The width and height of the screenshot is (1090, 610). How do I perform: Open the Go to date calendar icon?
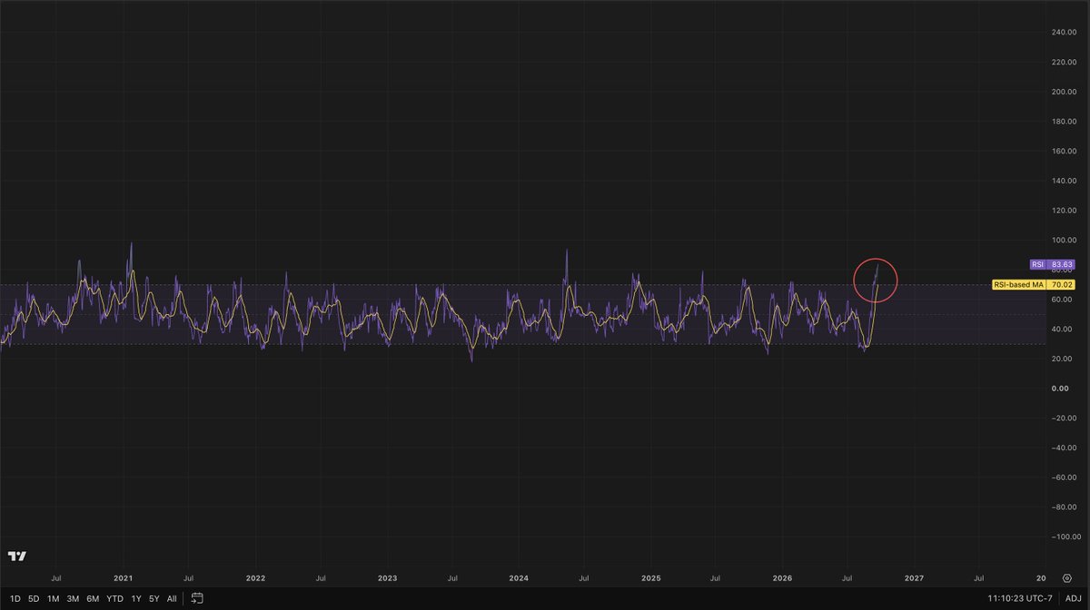(196, 598)
